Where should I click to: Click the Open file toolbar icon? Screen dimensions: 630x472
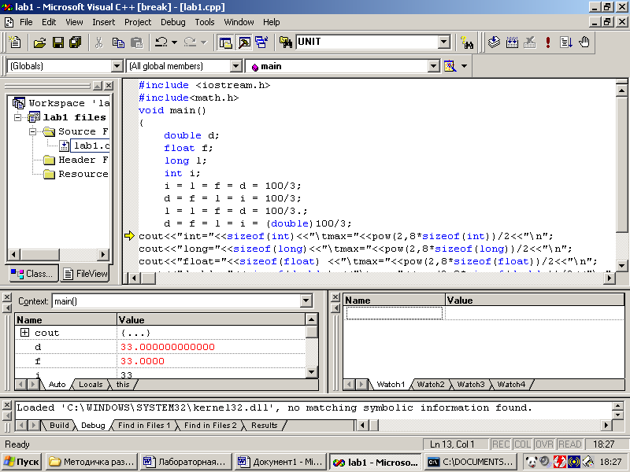(x=39, y=42)
